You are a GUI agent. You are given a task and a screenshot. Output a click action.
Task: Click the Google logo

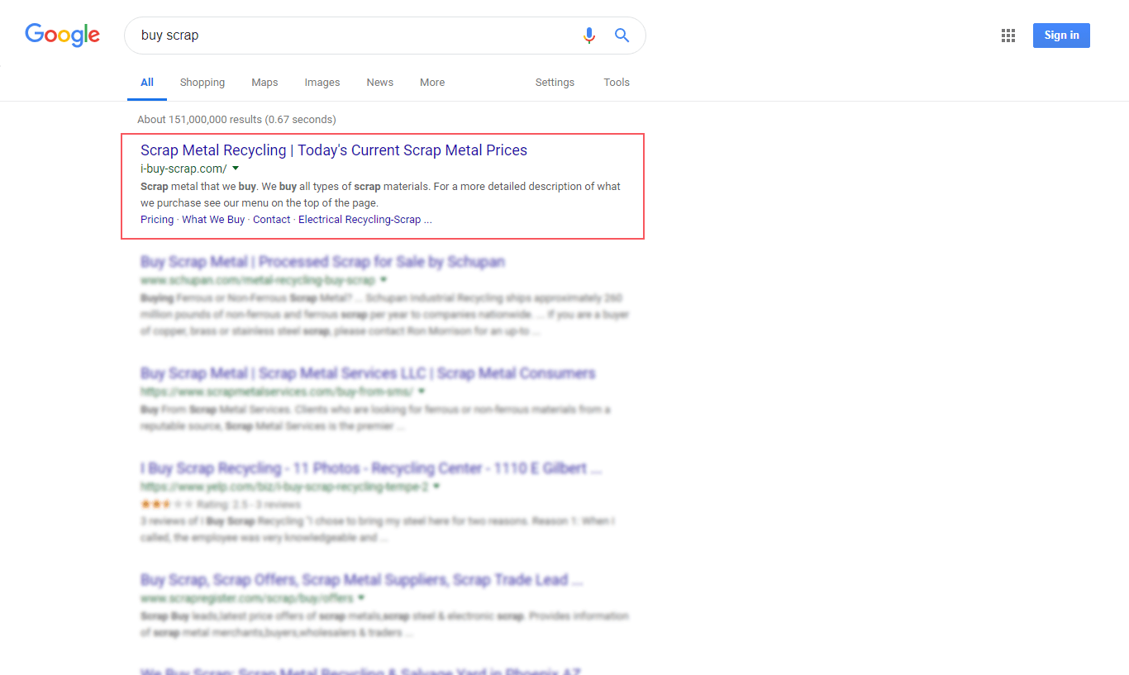tap(62, 35)
